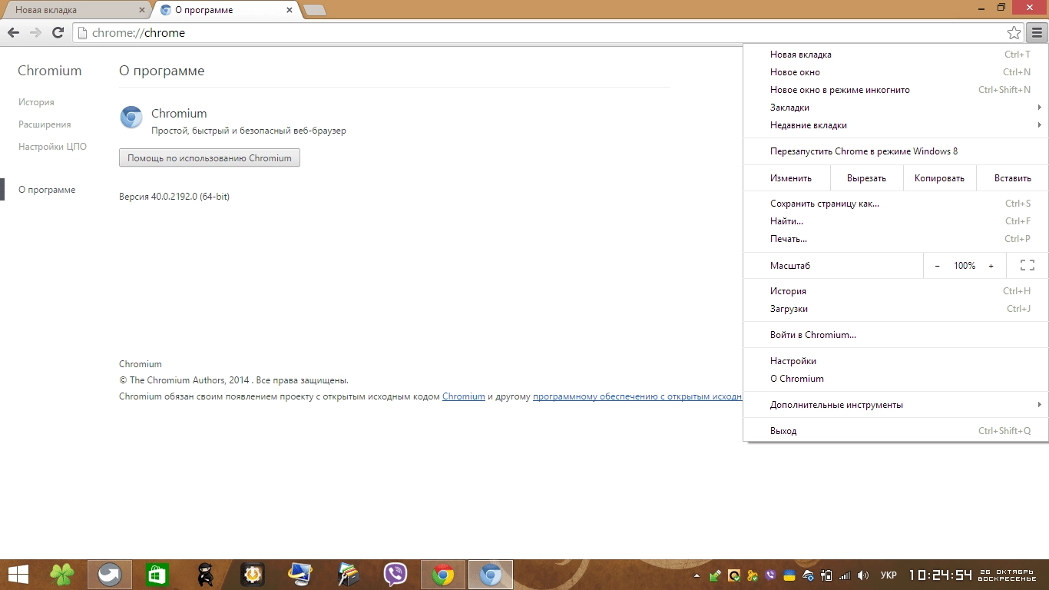
Task: Select the Chromium taskbar button
Action: [x=491, y=575]
